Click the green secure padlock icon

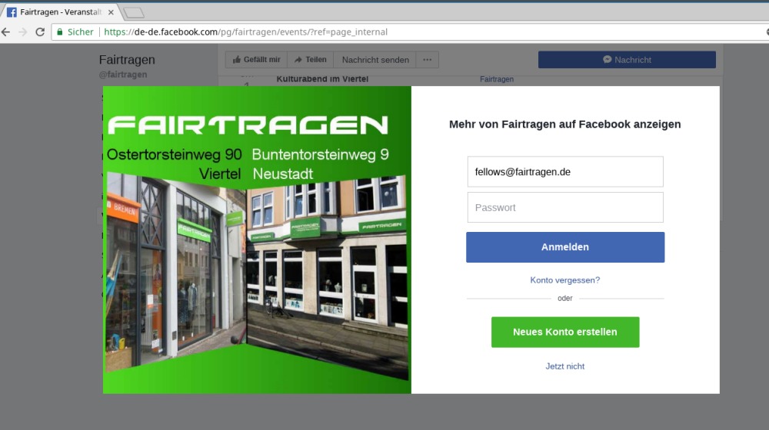[x=59, y=32]
